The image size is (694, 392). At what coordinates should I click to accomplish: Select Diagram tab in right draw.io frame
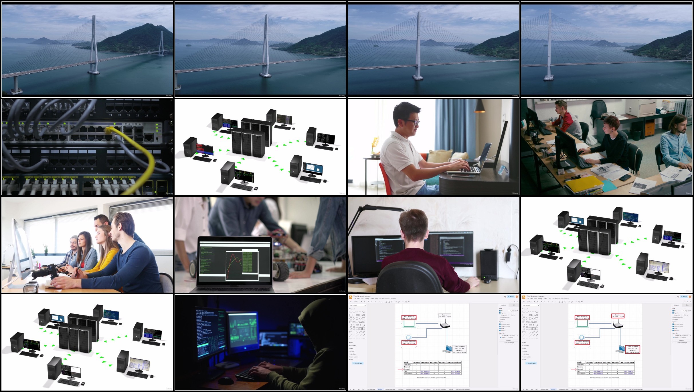click(677, 305)
